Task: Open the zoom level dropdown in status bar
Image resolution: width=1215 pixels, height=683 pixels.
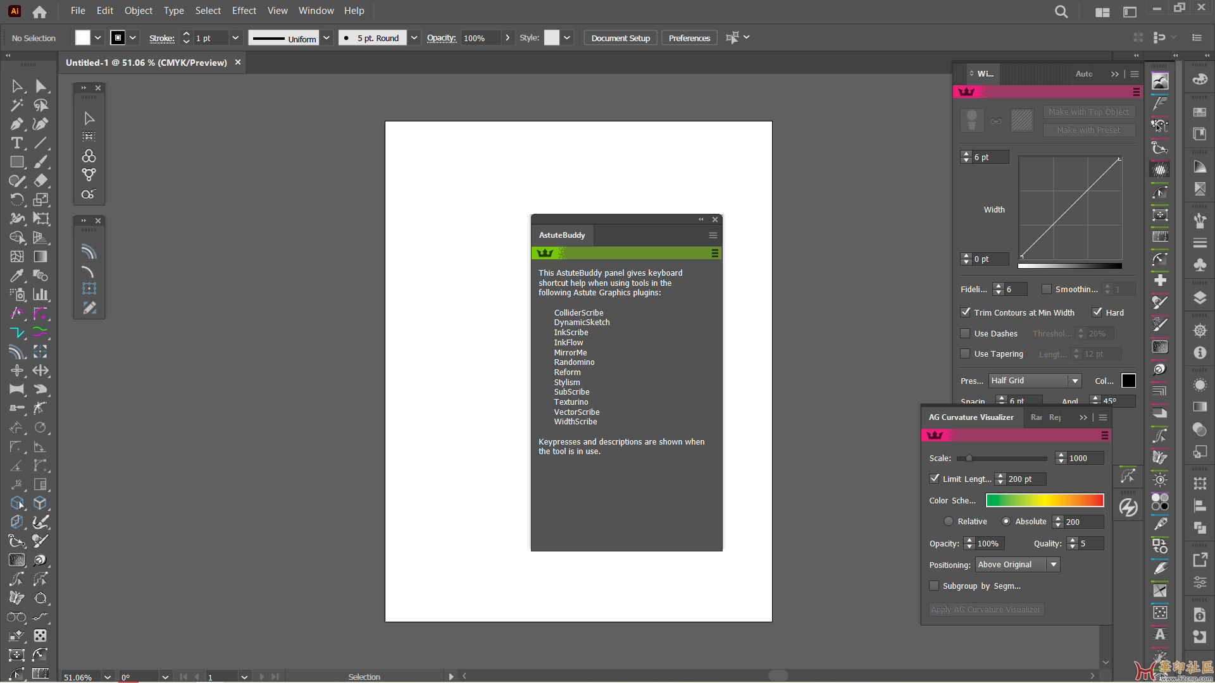Action: click(x=108, y=677)
